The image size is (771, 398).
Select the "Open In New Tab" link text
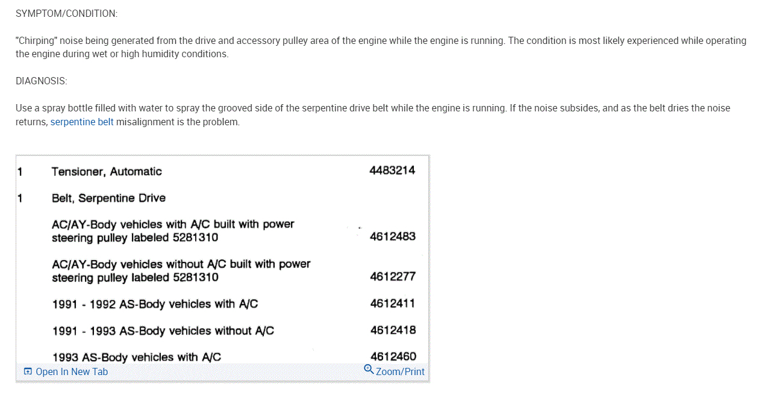pos(72,372)
